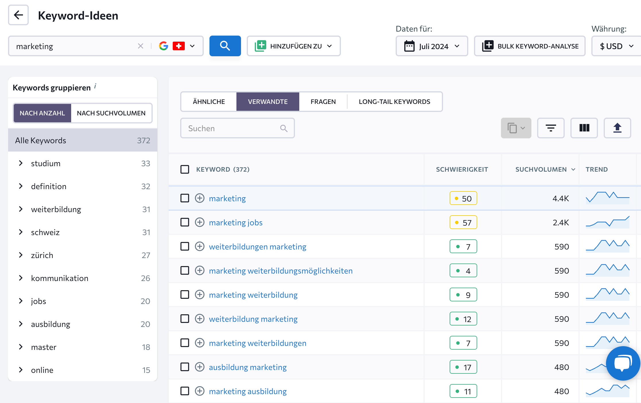641x403 pixels.
Task: Open the copy keywords dropdown
Action: [x=516, y=128]
